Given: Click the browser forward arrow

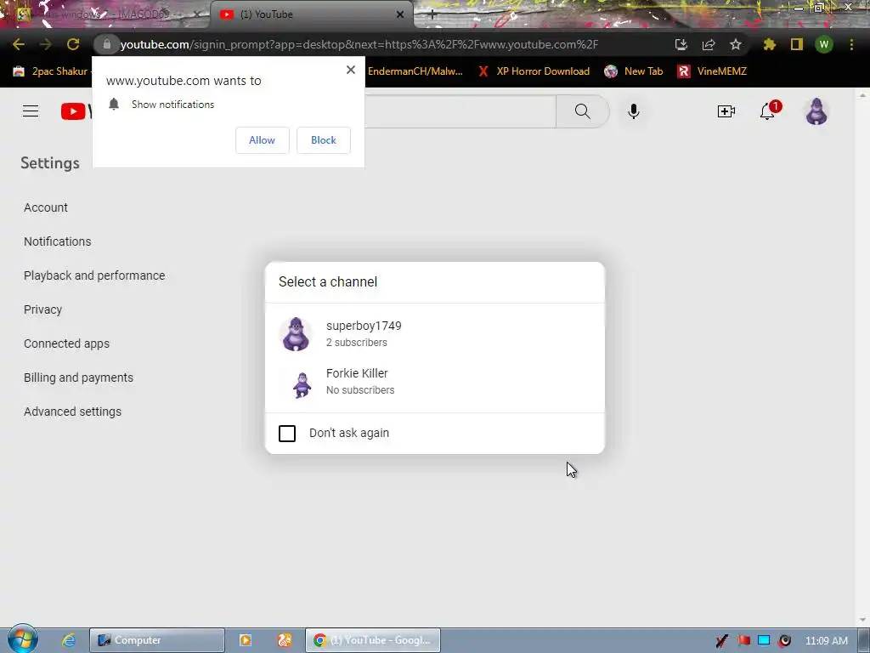Looking at the screenshot, I should pyautogui.click(x=46, y=44).
